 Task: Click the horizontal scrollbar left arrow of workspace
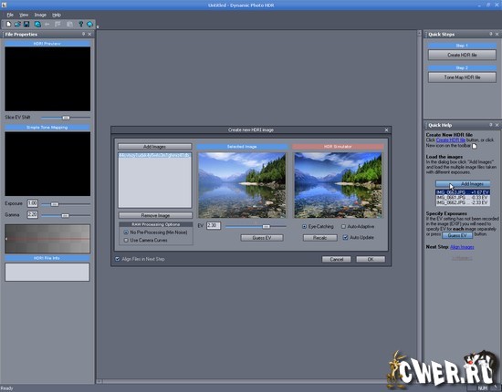[x=99, y=381]
